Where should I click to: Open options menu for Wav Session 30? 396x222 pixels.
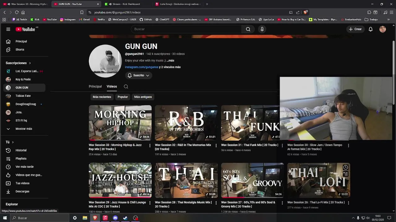[x=348, y=146]
